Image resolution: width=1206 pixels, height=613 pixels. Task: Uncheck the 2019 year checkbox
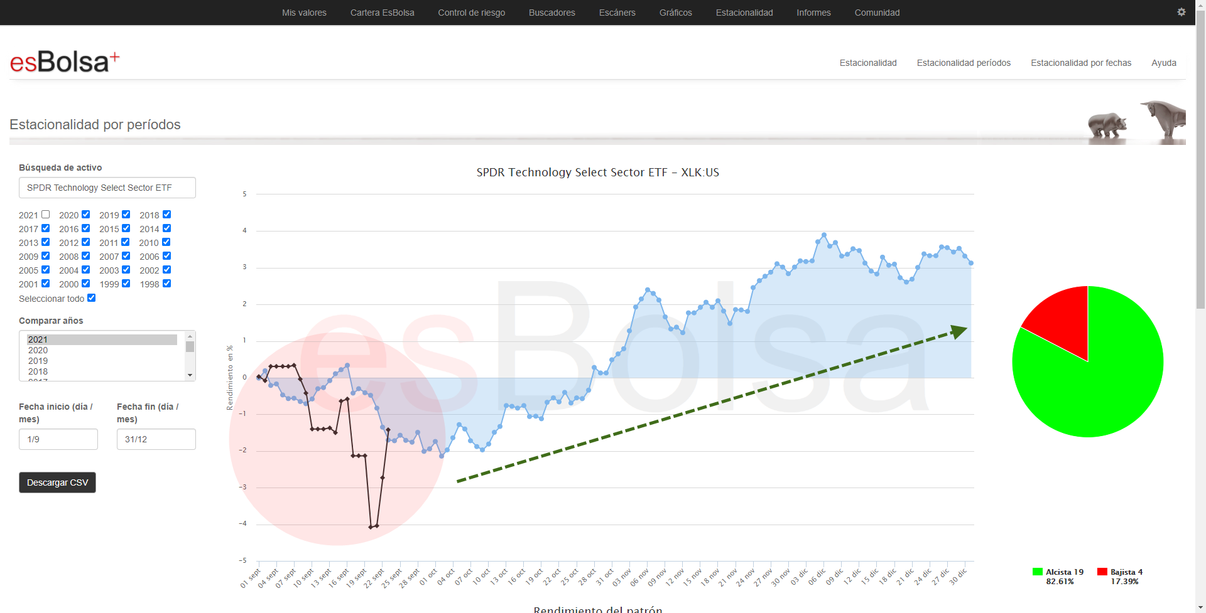coord(126,215)
